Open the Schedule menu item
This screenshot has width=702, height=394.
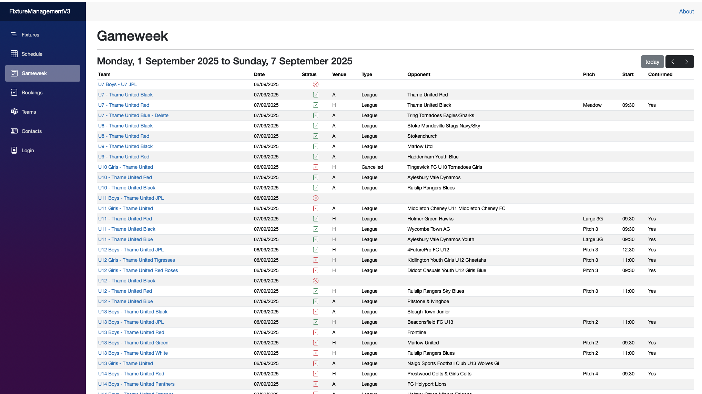pos(32,54)
